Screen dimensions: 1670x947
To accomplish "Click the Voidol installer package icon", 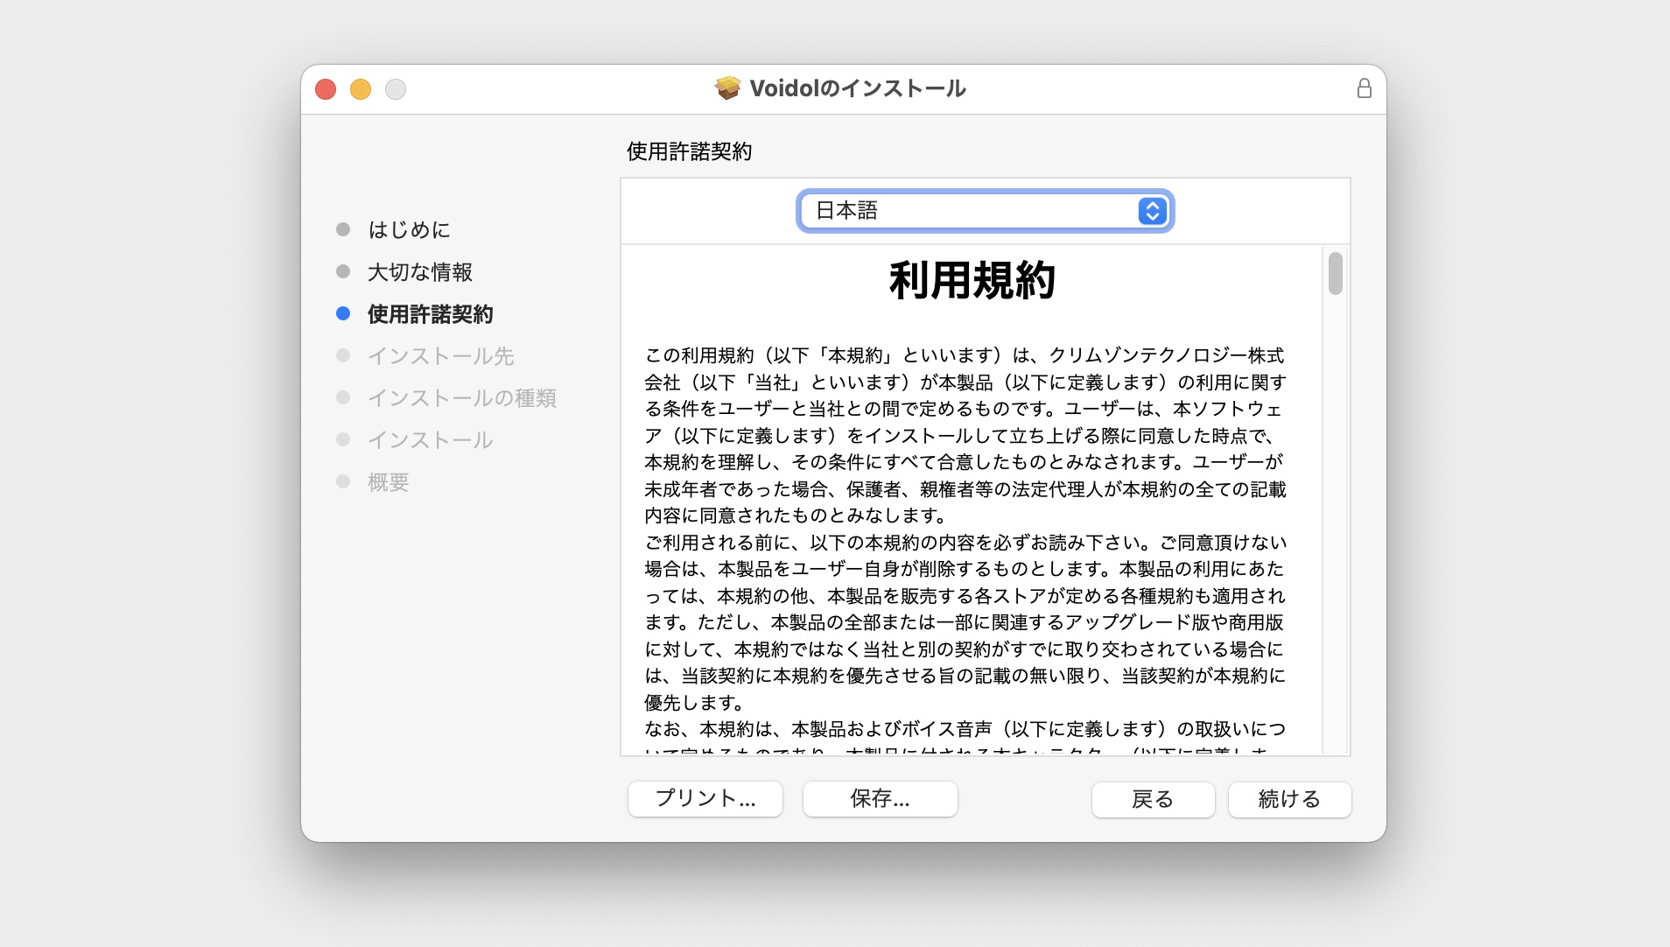I will [x=727, y=88].
